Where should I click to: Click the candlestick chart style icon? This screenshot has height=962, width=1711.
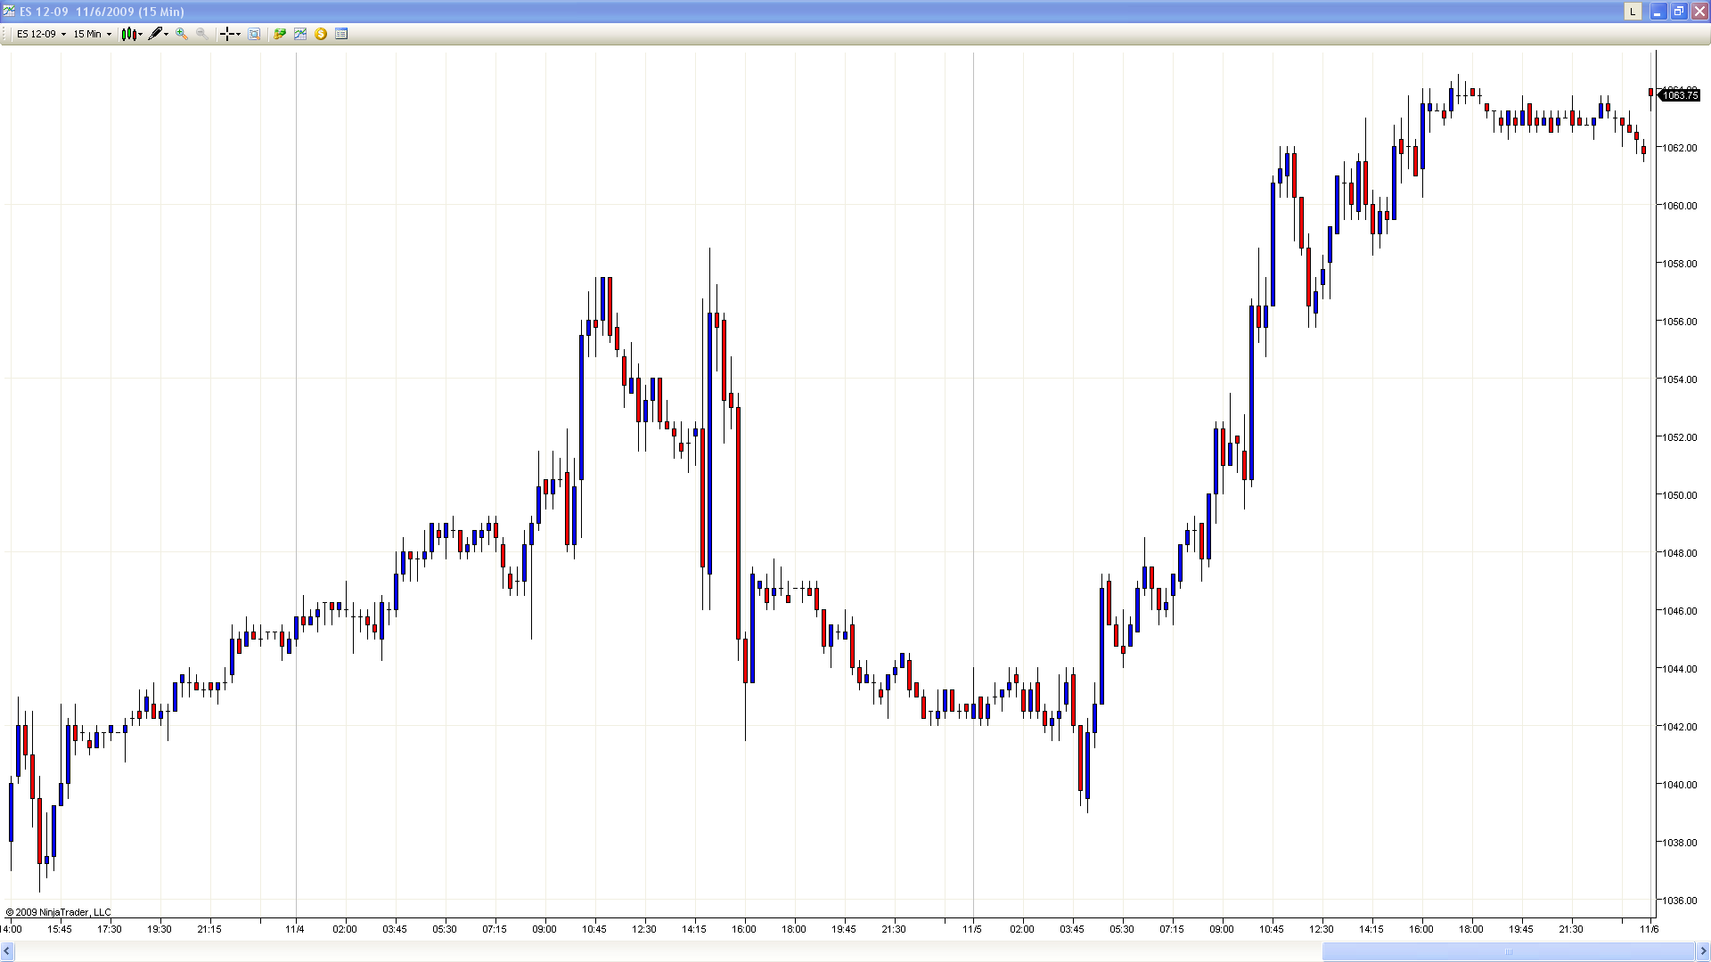pyautogui.click(x=129, y=34)
